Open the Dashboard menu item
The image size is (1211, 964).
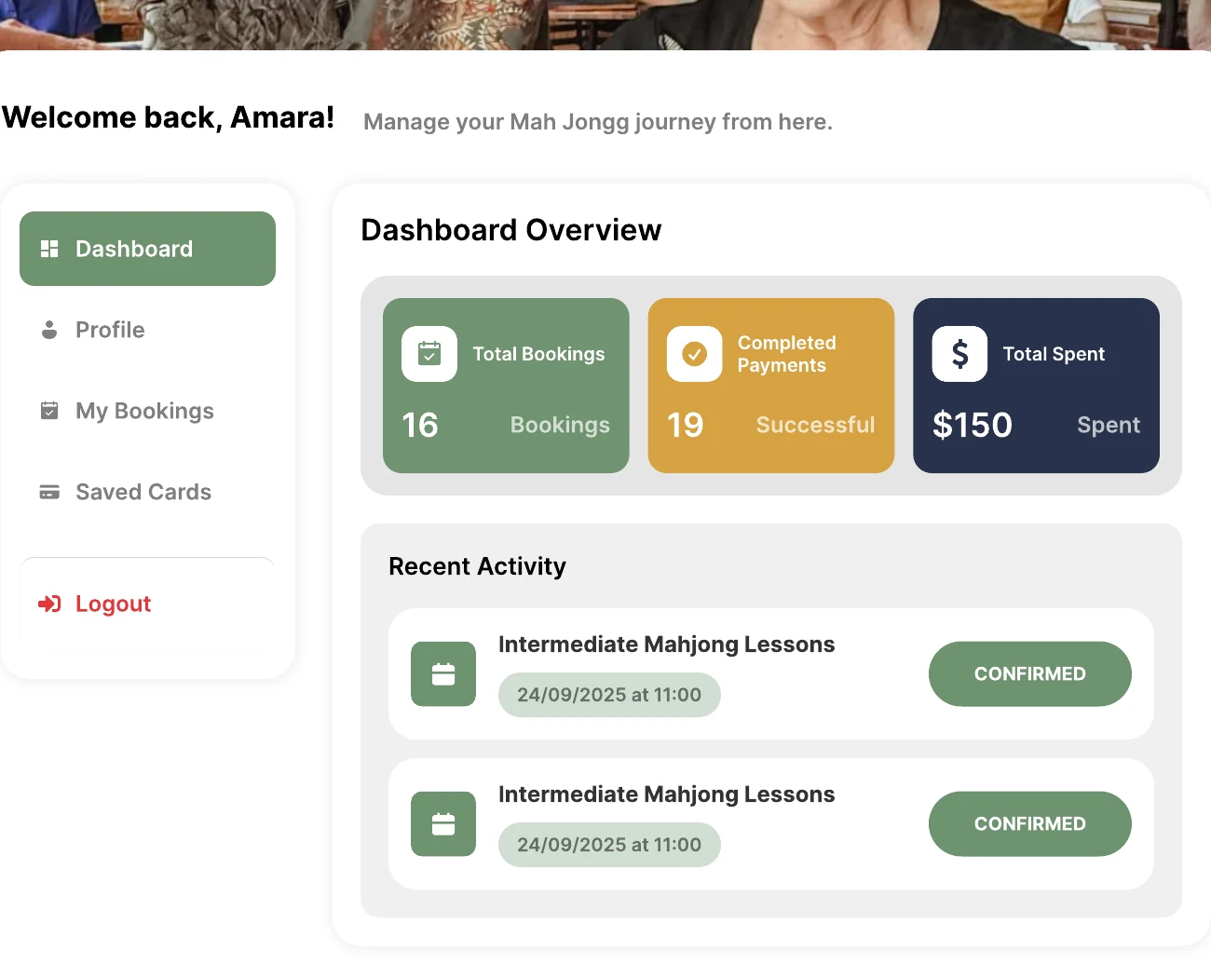[x=147, y=249]
